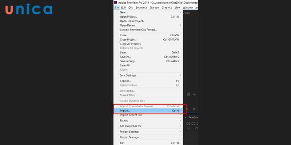
Task: Expand the Project Settings submenu
Action: pos(148,132)
